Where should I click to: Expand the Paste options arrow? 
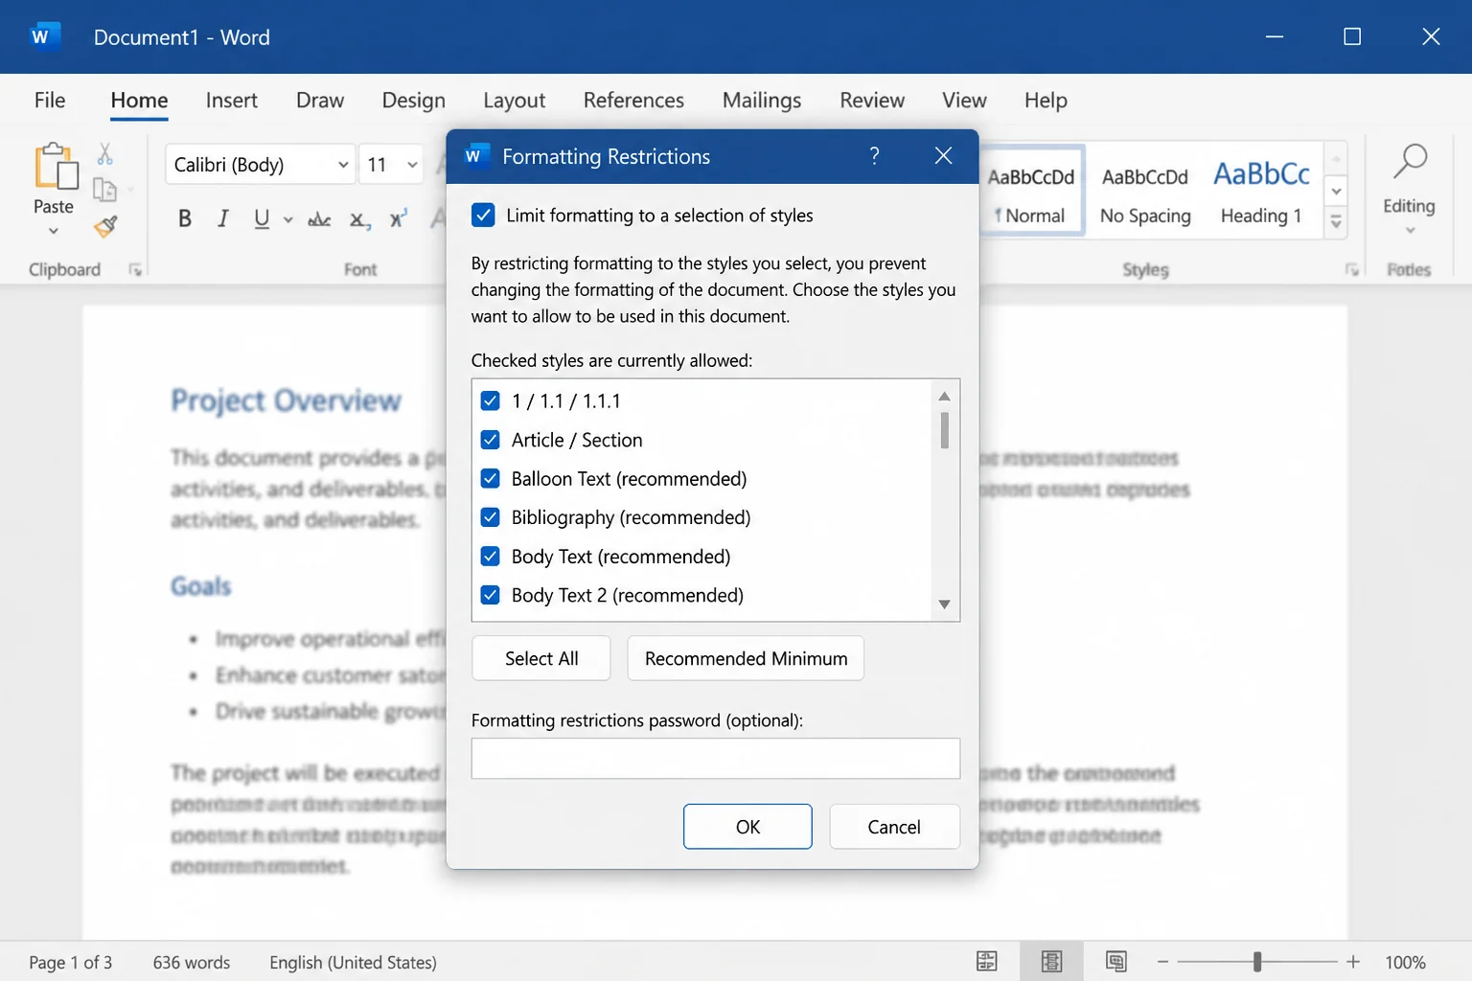click(x=54, y=231)
